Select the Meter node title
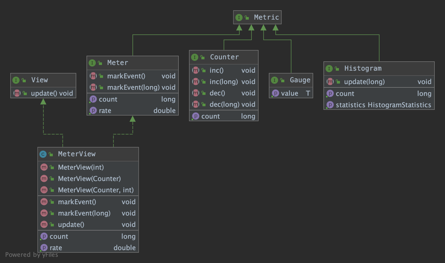This screenshot has width=445, height=263. [117, 62]
